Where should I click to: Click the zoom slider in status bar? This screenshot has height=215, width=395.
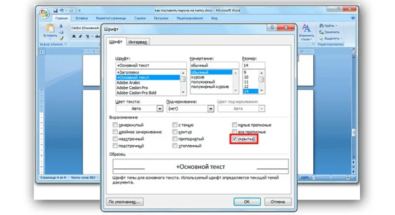point(331,178)
